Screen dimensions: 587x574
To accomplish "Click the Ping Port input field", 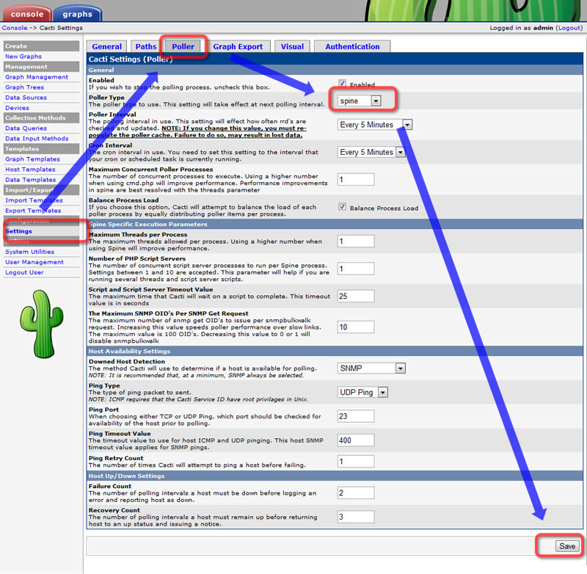I will click(356, 416).
